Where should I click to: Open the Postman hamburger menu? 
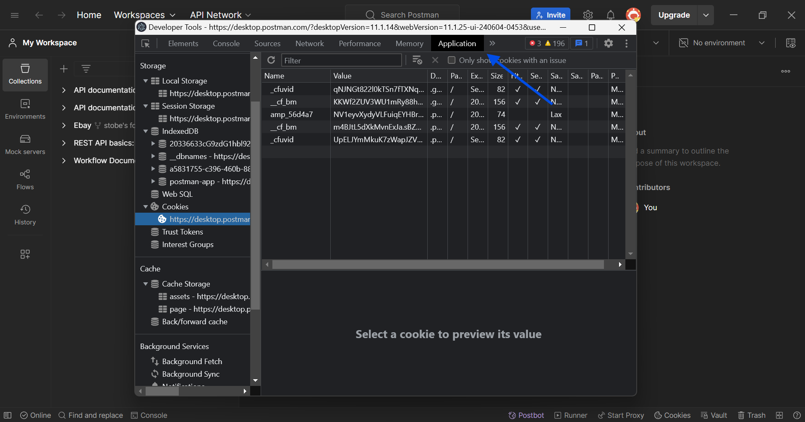click(x=15, y=15)
